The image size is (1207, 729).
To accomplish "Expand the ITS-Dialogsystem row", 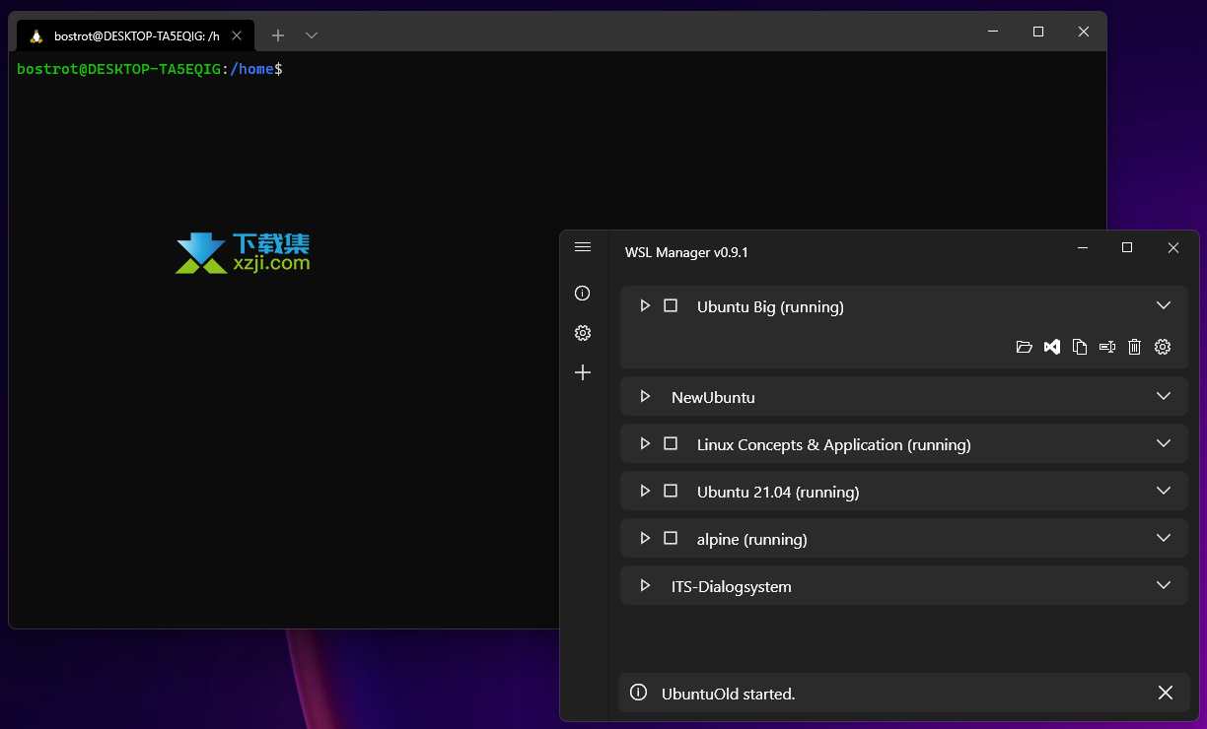I will click(x=1164, y=586).
